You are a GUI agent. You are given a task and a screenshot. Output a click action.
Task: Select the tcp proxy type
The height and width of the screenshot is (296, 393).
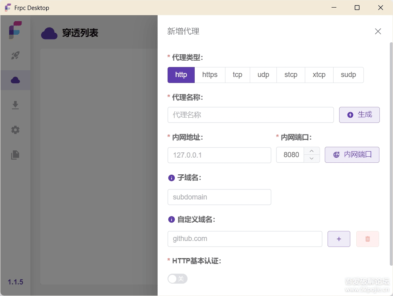point(237,75)
